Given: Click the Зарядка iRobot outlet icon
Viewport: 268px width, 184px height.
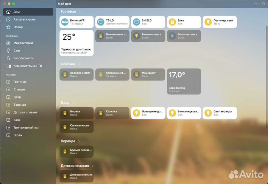Looking at the screenshot, I should click(x=64, y=74).
